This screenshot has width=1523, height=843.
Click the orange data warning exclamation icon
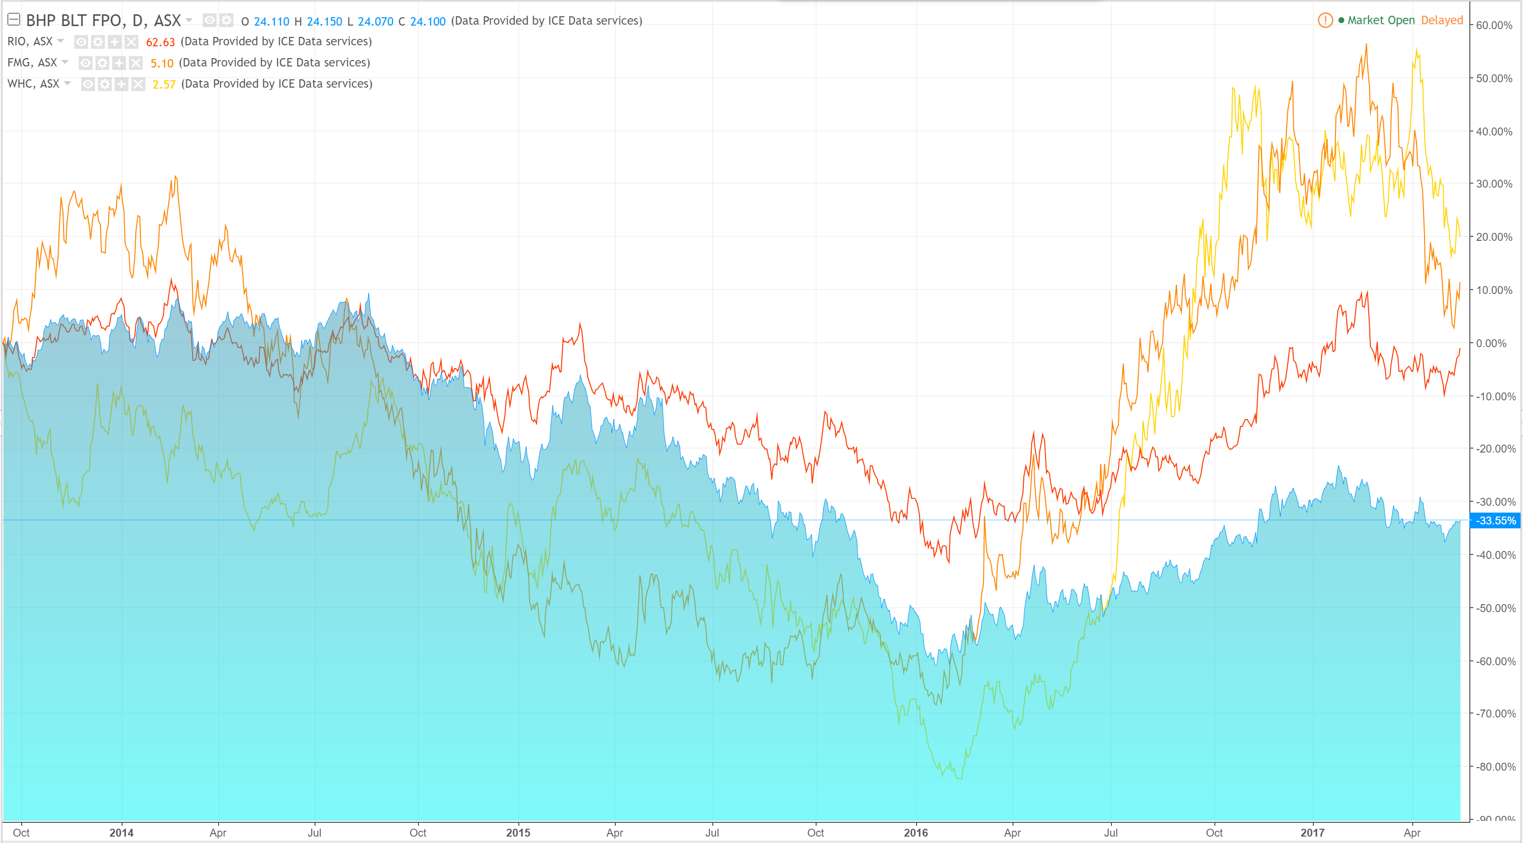click(1325, 21)
